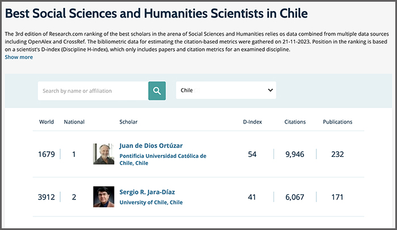Open the University of Chile affiliation link

pos(151,202)
